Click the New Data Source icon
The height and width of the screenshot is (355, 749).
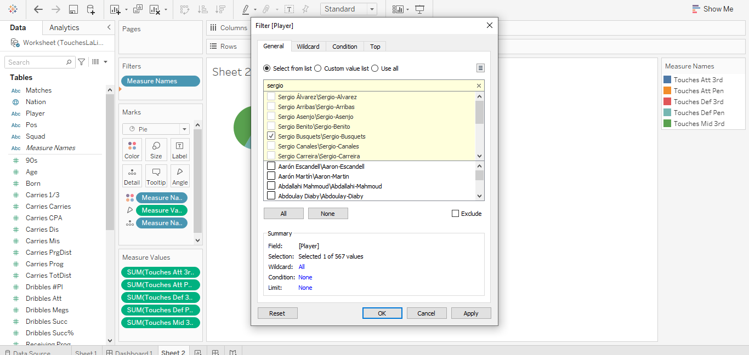[x=91, y=9]
